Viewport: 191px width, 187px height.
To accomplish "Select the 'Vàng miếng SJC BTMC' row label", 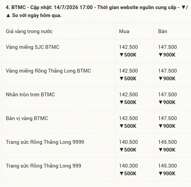I will (32, 47).
